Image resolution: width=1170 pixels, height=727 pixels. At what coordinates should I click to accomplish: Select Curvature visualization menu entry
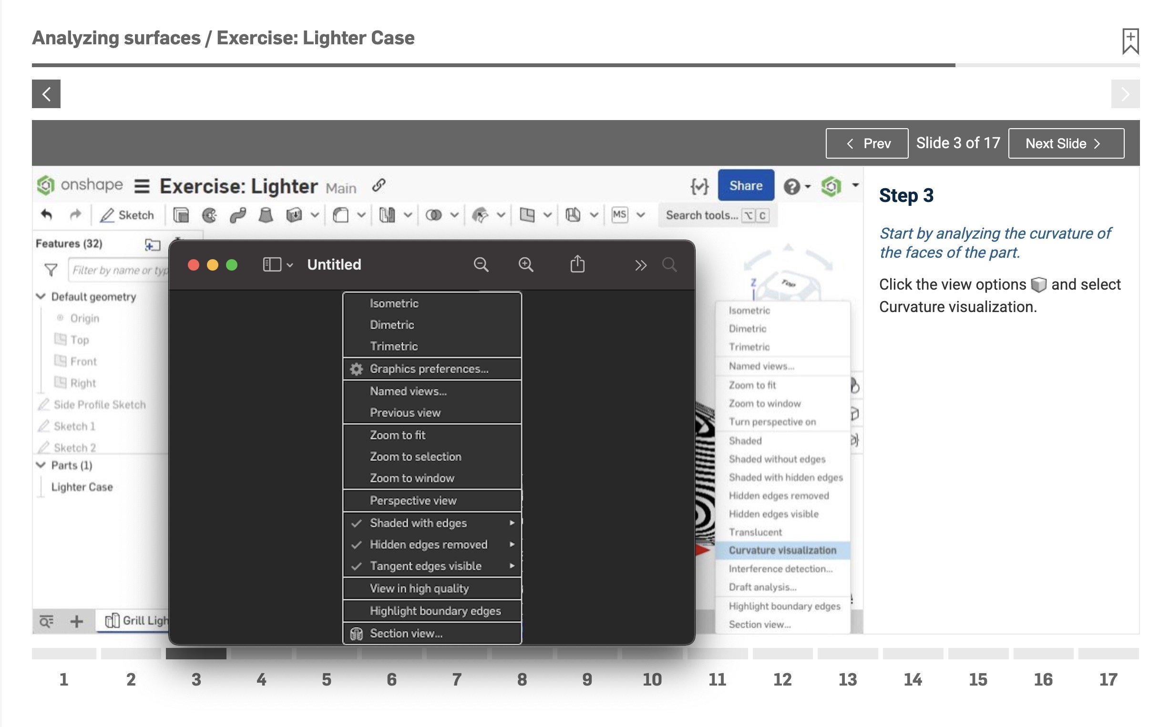(782, 551)
